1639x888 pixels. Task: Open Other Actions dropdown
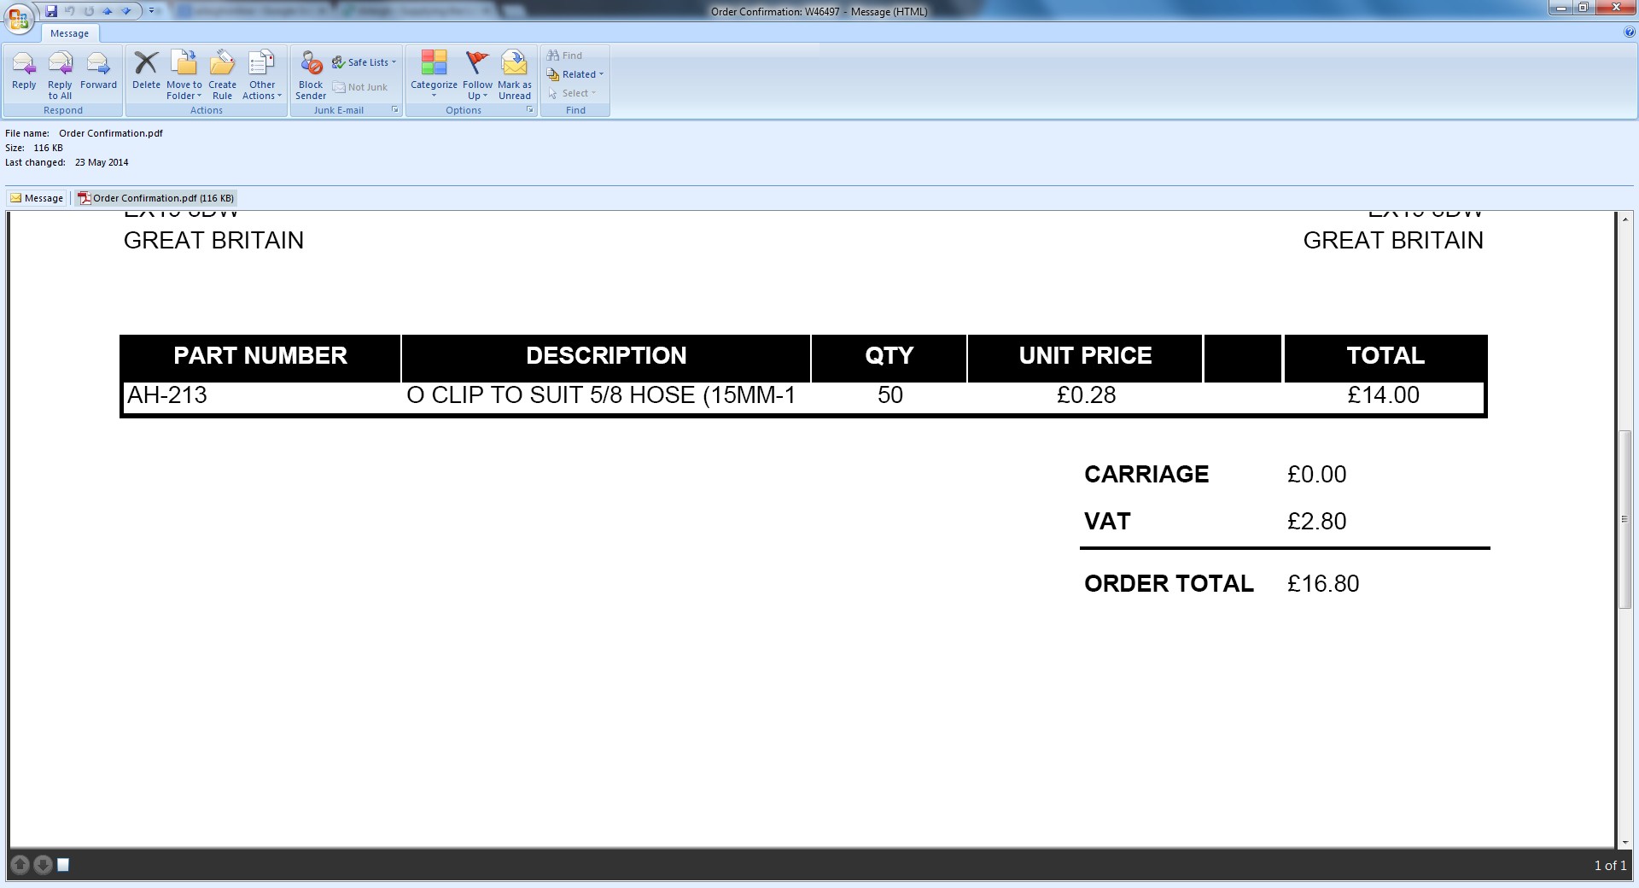262,75
